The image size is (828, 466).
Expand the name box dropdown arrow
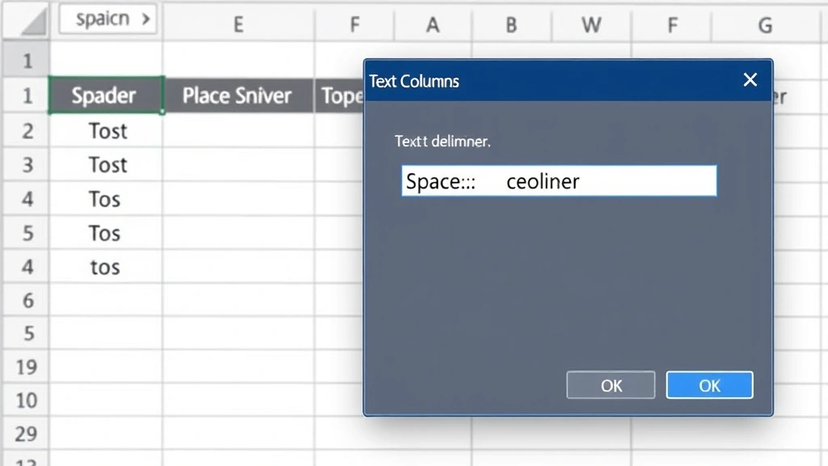147,19
